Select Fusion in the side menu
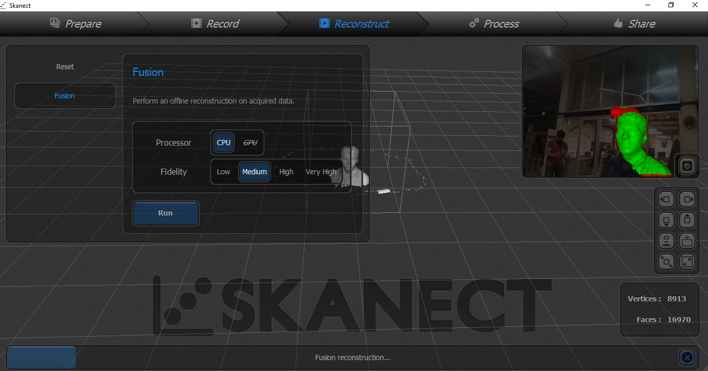 [x=65, y=96]
